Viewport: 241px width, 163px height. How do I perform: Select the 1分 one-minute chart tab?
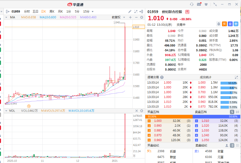(x=68, y=11)
